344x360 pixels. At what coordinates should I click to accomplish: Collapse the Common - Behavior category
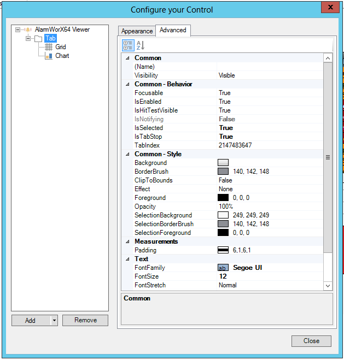click(127, 84)
